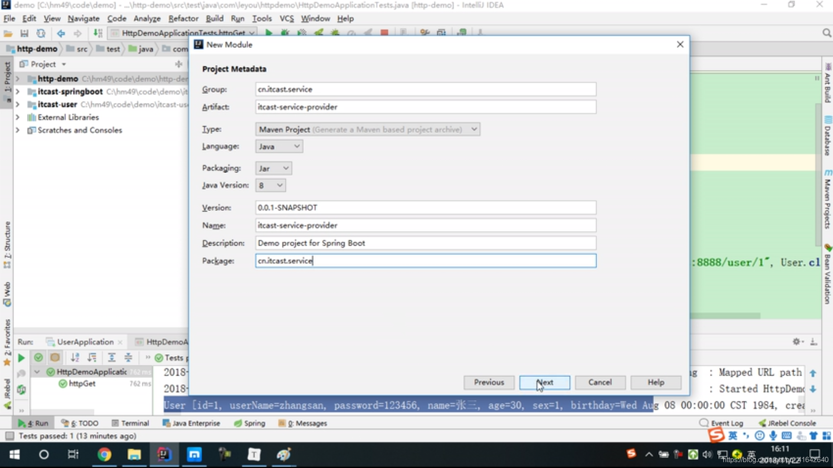Click the Debug bug icon in main toolbar
833x468 pixels.
(x=285, y=32)
